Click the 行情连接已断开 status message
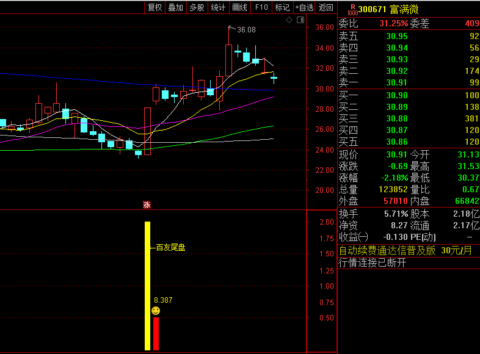The height and width of the screenshot is (354, 480). (x=373, y=263)
